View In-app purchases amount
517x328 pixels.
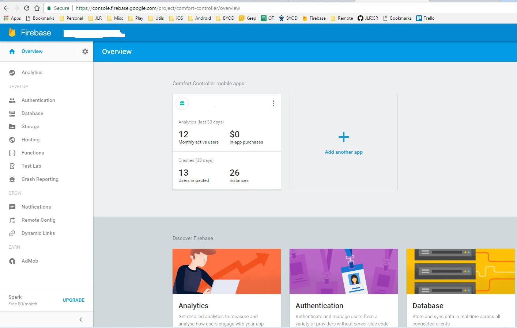[x=246, y=137]
